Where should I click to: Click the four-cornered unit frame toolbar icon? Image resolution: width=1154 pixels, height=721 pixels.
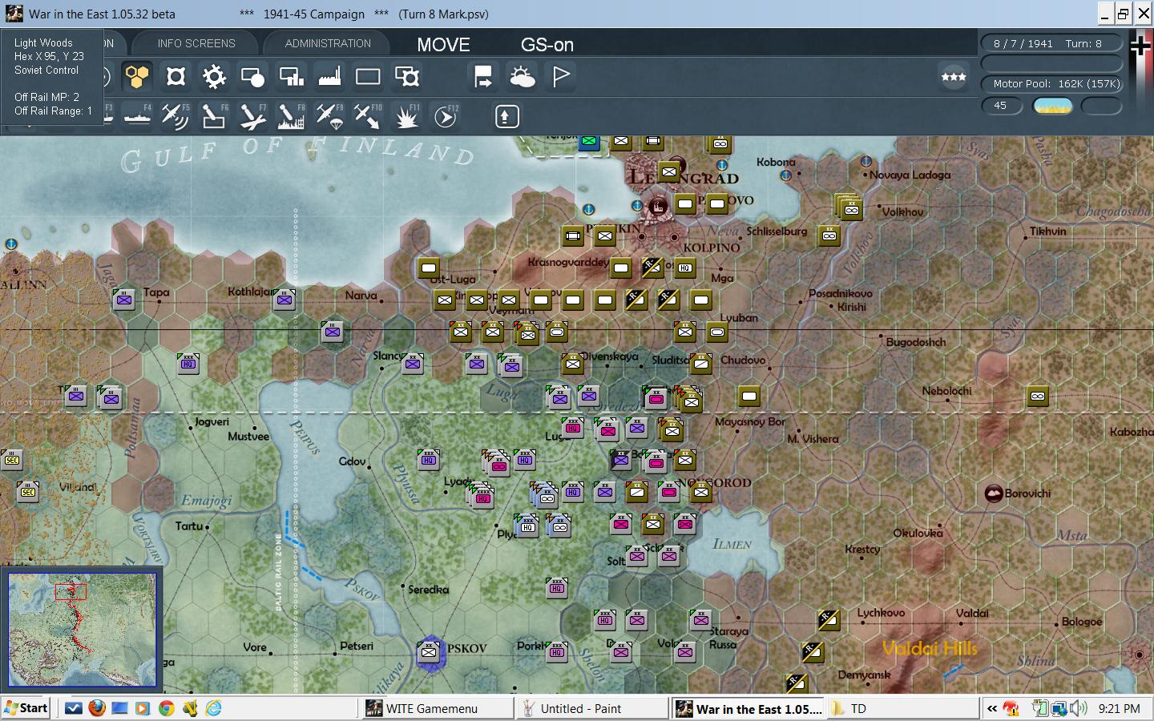click(176, 76)
